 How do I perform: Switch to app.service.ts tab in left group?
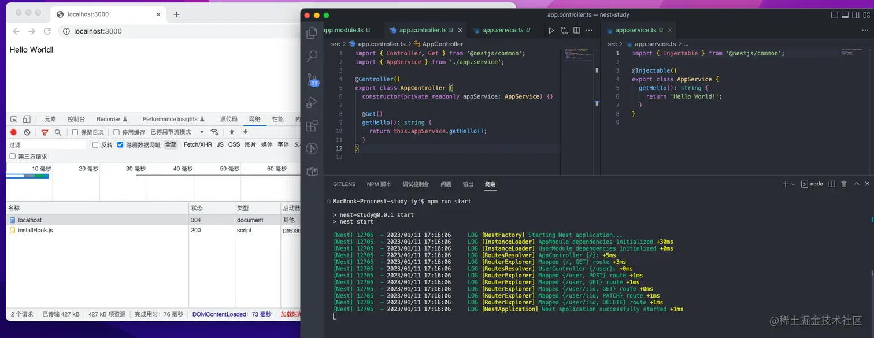click(503, 30)
